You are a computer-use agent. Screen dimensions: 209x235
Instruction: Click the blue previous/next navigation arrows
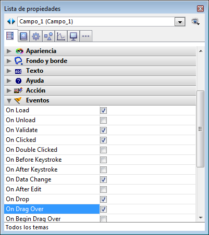(11, 21)
